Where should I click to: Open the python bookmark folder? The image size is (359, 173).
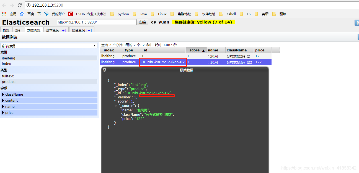pos(120,14)
